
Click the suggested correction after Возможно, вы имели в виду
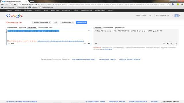click(x=61, y=41)
